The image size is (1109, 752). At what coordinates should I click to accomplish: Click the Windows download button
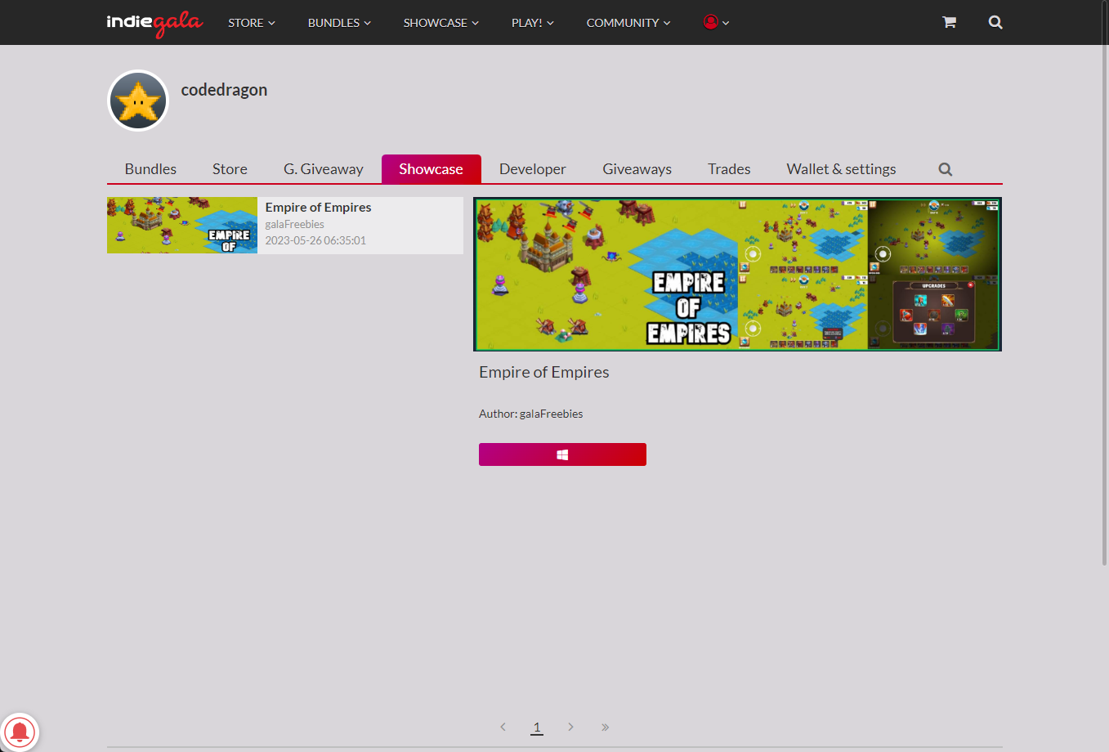(x=562, y=454)
